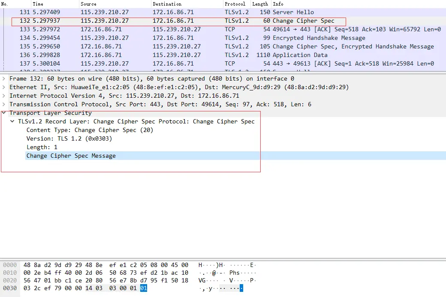
Task: Collapse the Transport Layer Security section
Action: click(x=4, y=113)
